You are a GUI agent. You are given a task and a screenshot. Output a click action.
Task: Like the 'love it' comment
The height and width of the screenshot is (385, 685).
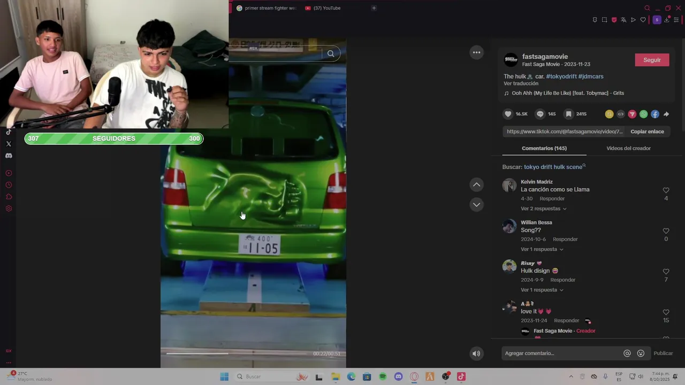pyautogui.click(x=666, y=312)
